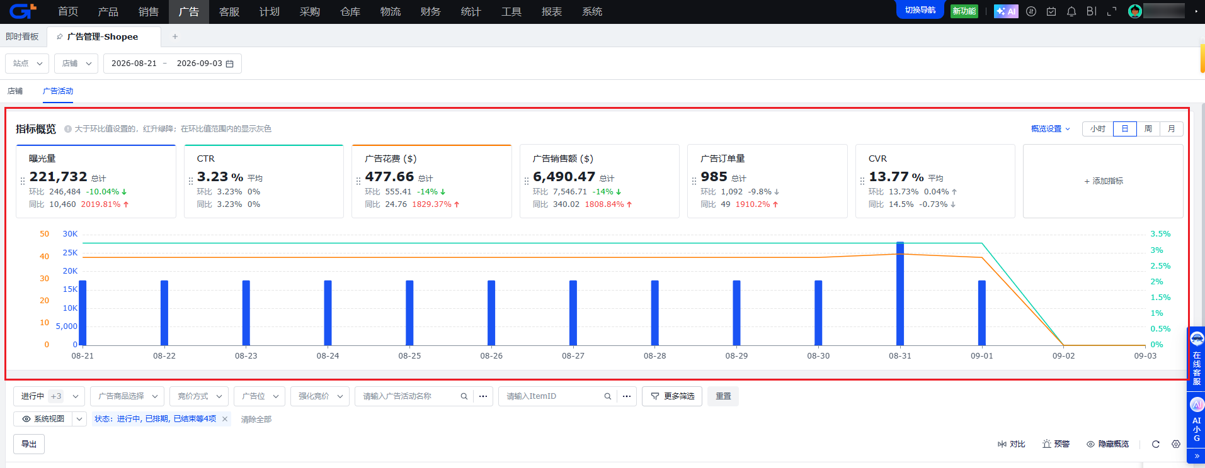
Task: Click the search icon in ItemID field
Action: pyautogui.click(x=608, y=396)
